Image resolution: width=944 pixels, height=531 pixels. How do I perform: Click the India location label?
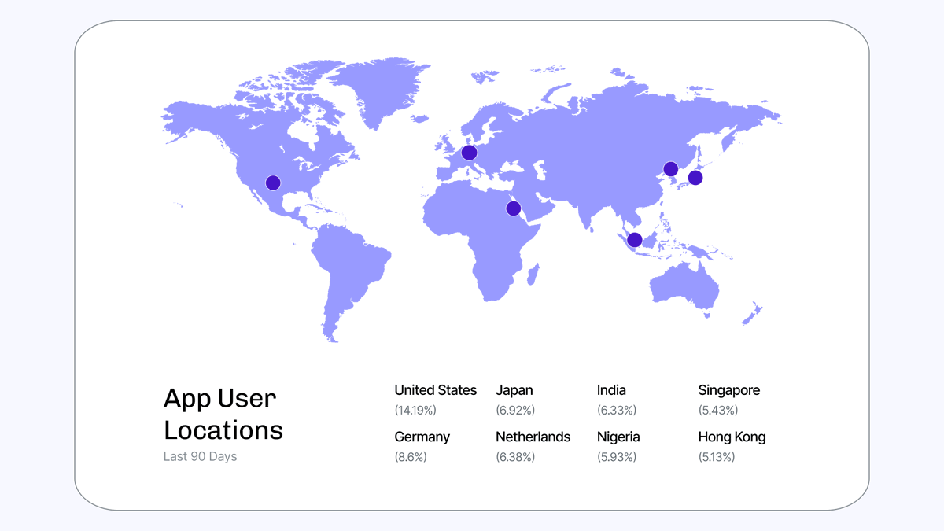pyautogui.click(x=611, y=389)
